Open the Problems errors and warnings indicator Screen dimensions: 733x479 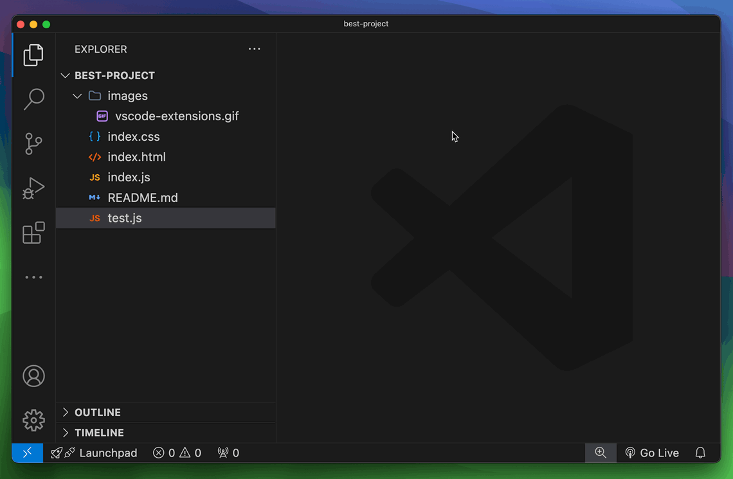pos(177,453)
